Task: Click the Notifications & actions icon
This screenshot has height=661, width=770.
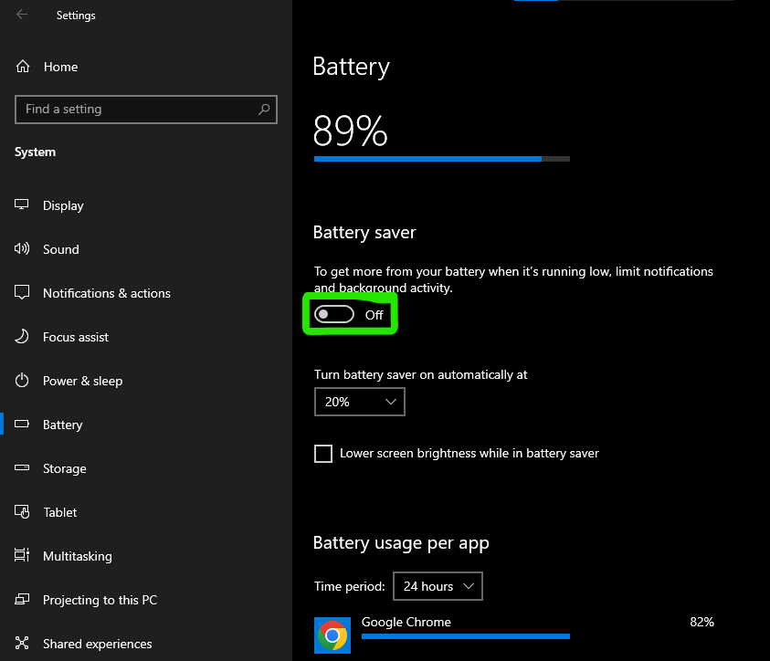Action: pyautogui.click(x=21, y=293)
